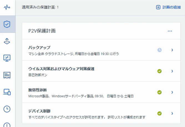Image resolution: width=185 pixels, height=127 pixels.
Task: Click green check status for ウイルス対策
Action: click(159, 71)
